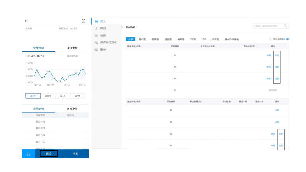Tick the 显示全部基金 checkbox
Viewport: 306px width, 172px height.
pos(271,39)
